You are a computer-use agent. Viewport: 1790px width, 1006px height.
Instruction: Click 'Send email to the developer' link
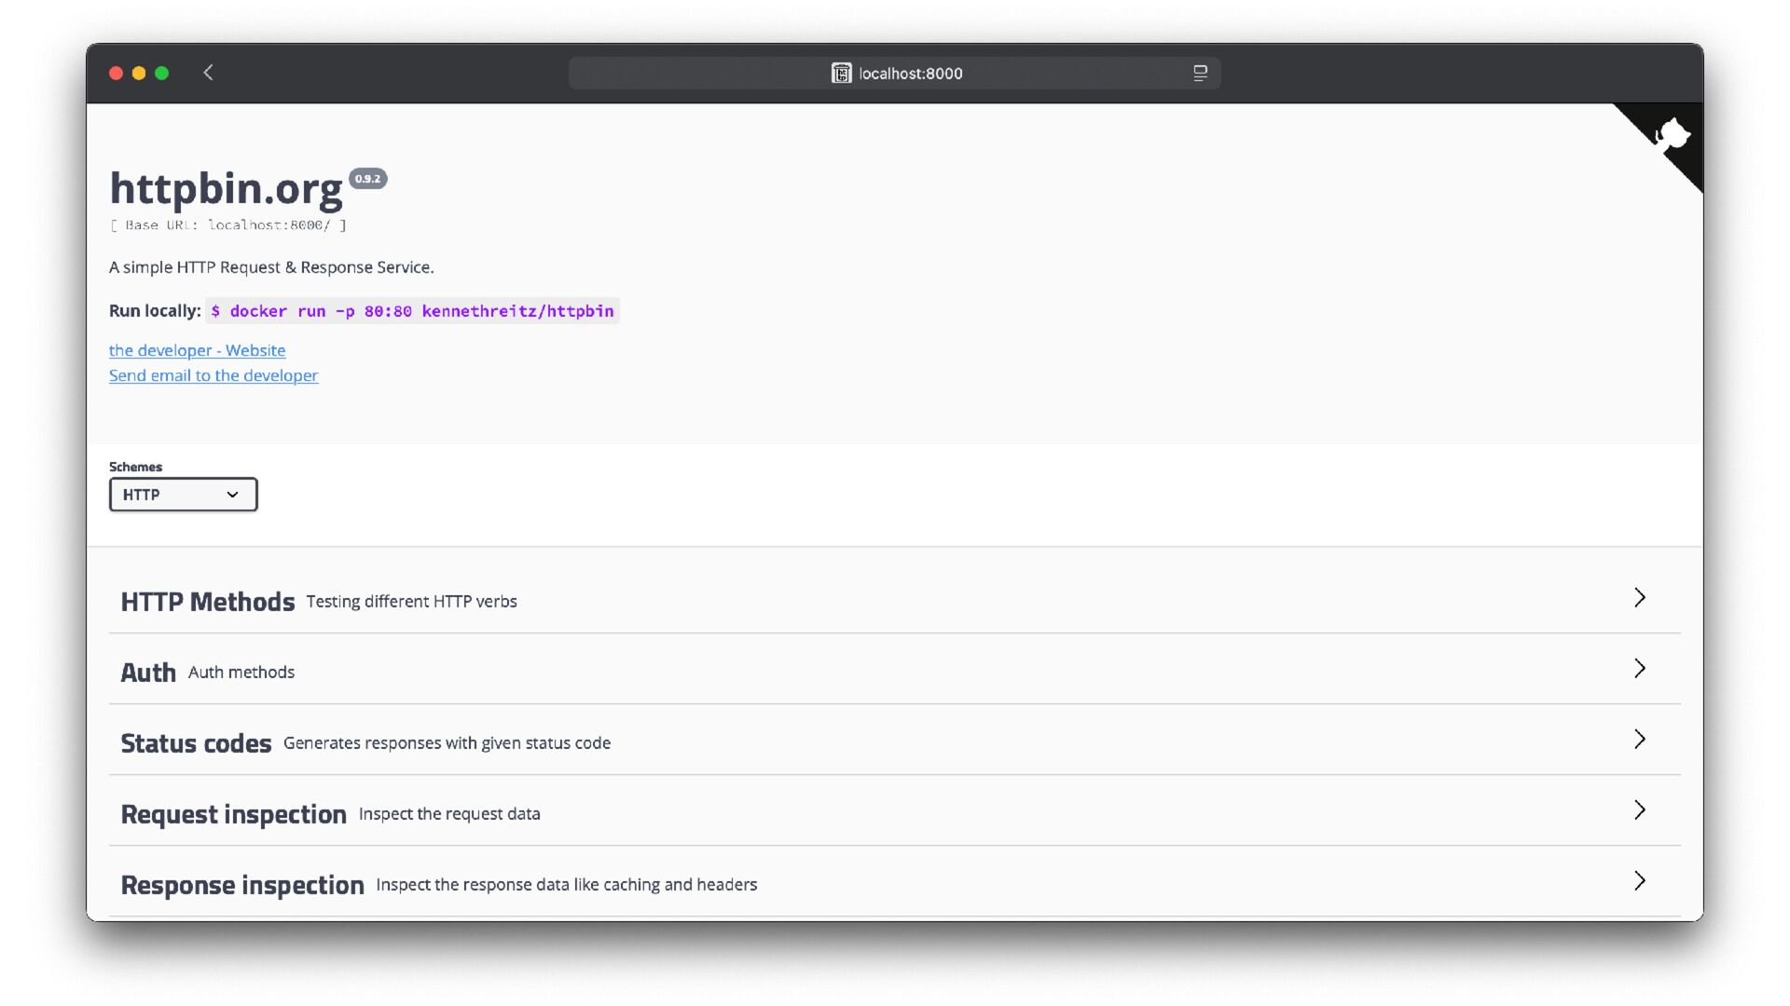[x=213, y=375]
